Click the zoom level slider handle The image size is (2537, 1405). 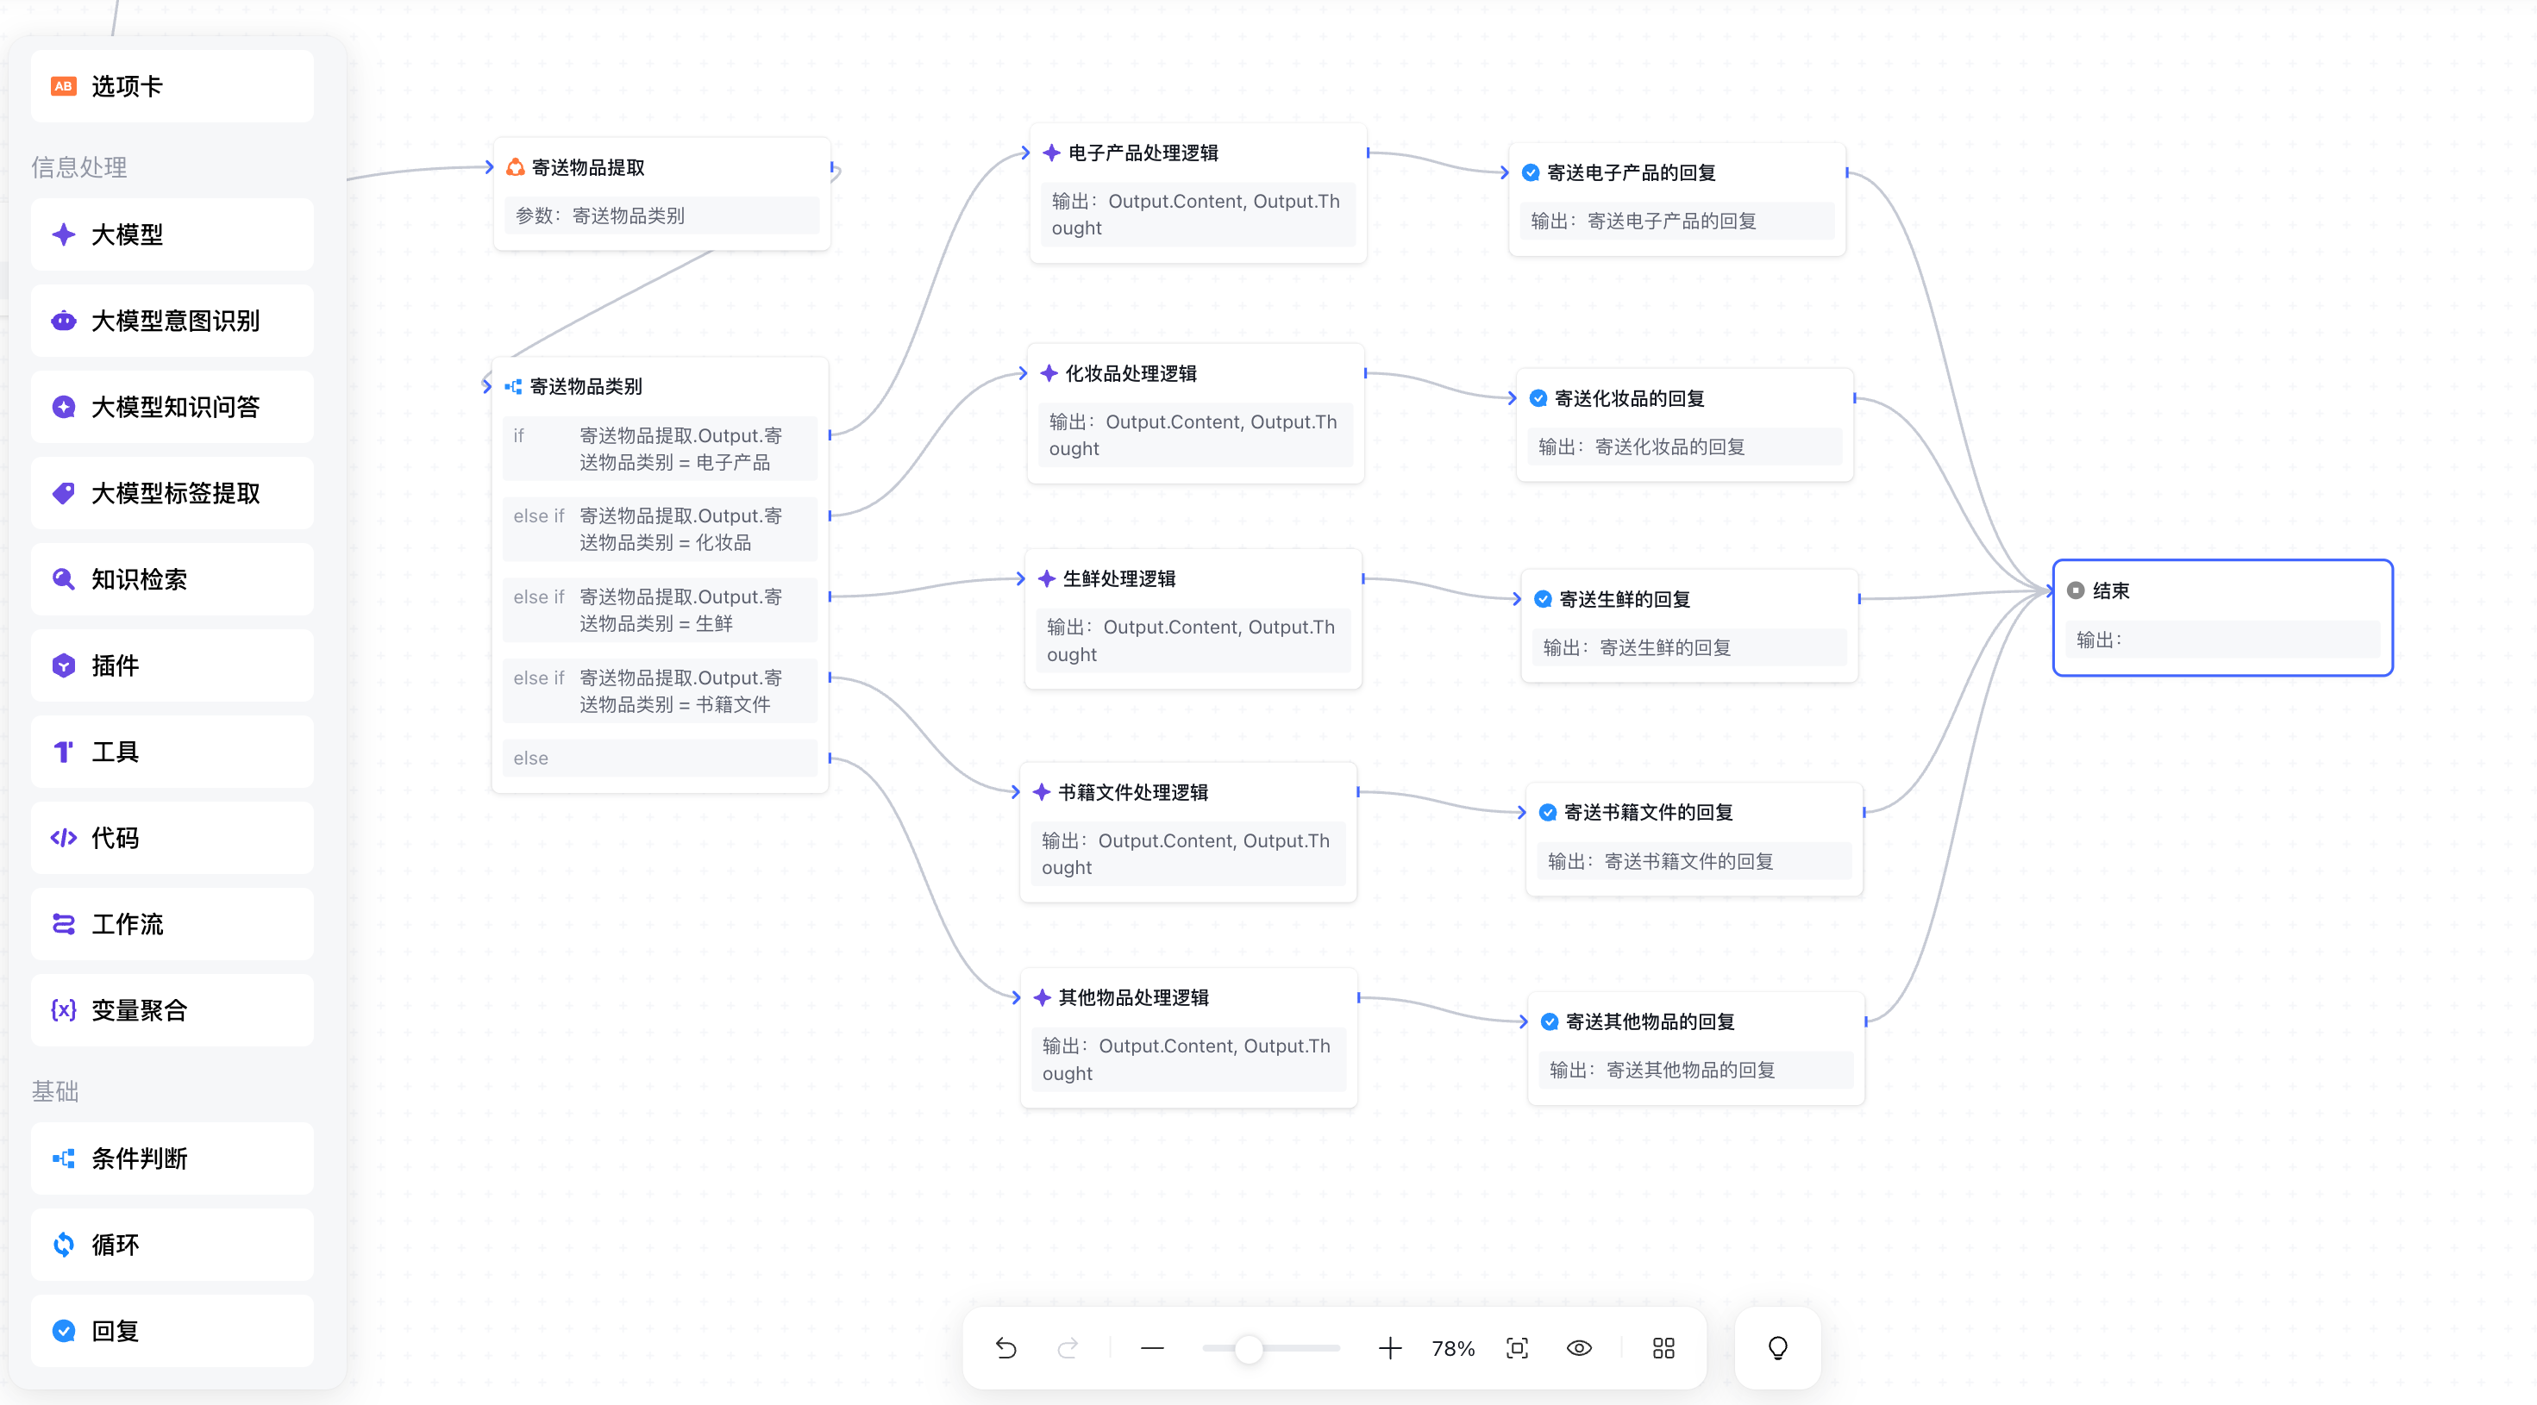click(1249, 1348)
